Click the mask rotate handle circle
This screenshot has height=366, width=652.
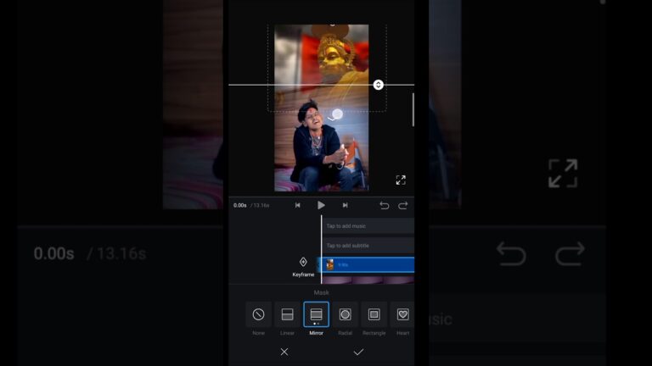tap(337, 114)
